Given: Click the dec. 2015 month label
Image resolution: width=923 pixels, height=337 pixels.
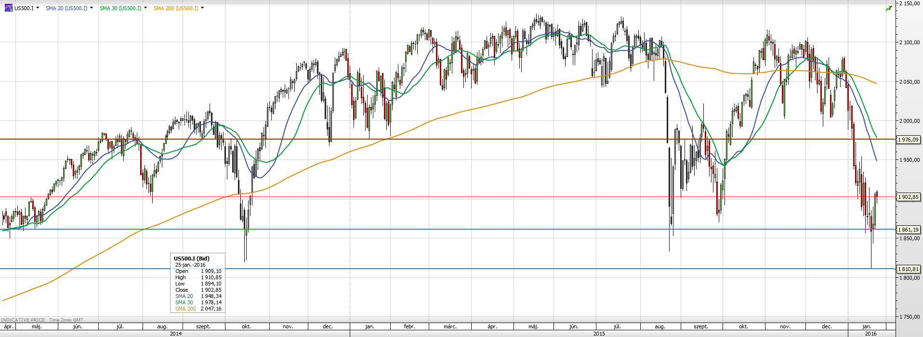Looking at the screenshot, I should coord(827,326).
